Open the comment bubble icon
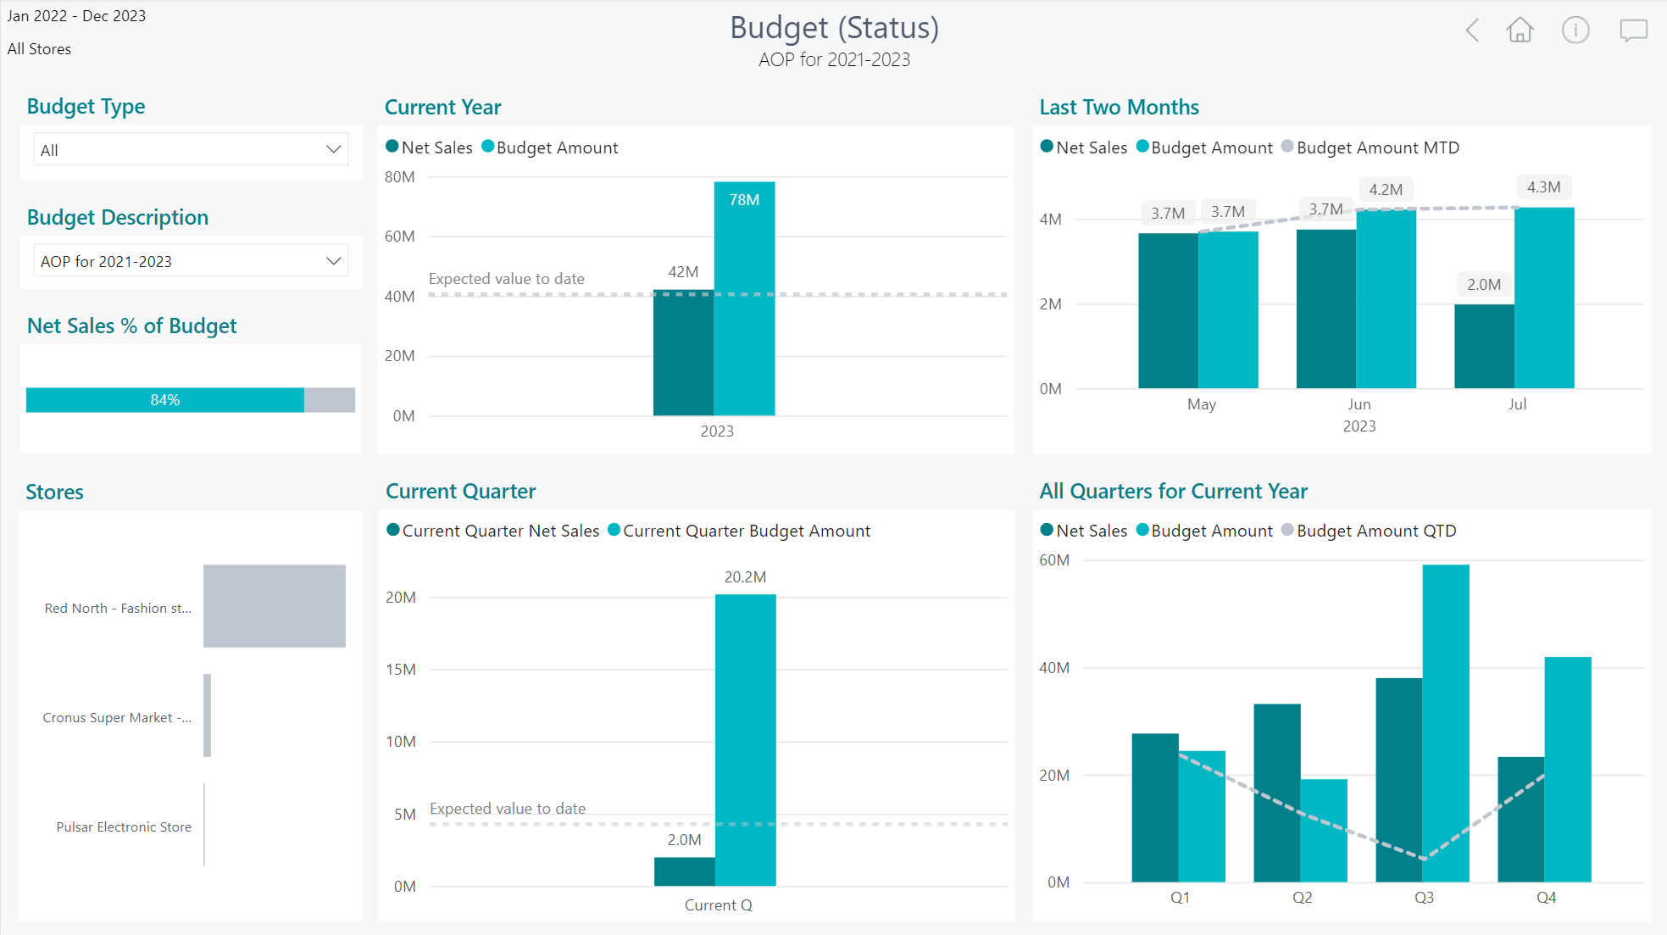Viewport: 1667px width, 935px height. point(1633,31)
